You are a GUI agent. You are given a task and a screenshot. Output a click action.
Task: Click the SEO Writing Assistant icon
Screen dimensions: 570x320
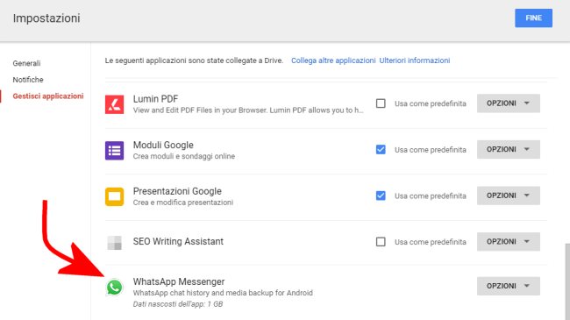(x=115, y=243)
